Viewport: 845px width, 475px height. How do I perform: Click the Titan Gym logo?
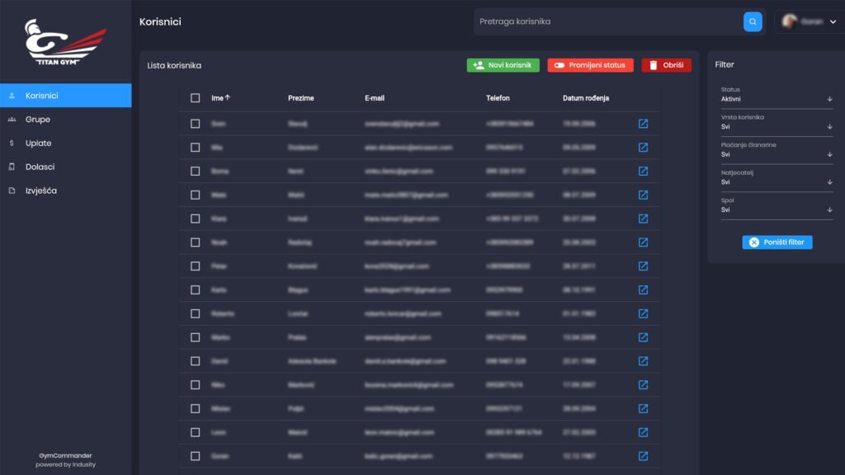click(x=65, y=42)
